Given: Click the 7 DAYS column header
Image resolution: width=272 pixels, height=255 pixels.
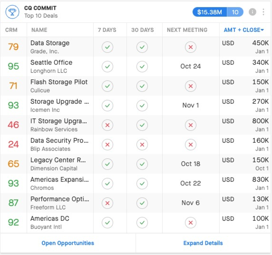Looking at the screenshot, I should click(x=107, y=30).
